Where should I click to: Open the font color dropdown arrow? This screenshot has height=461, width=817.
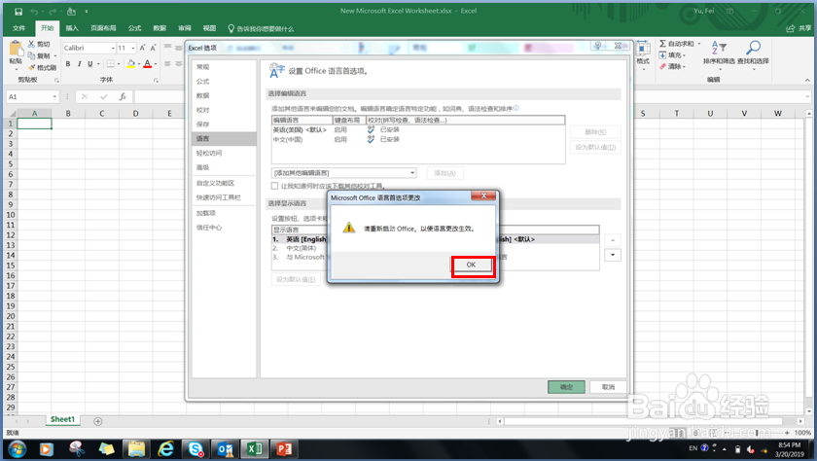(156, 64)
